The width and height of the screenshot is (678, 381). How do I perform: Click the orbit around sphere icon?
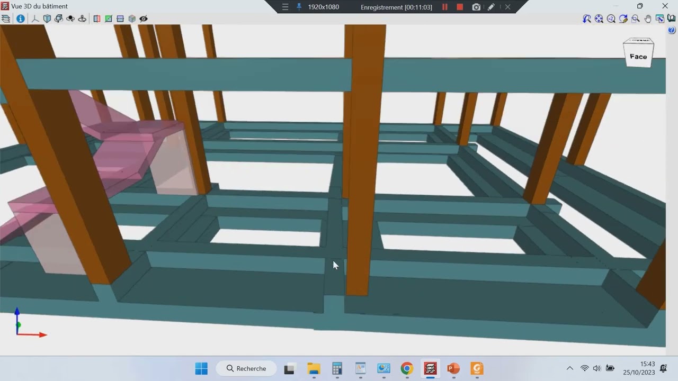[x=70, y=19]
